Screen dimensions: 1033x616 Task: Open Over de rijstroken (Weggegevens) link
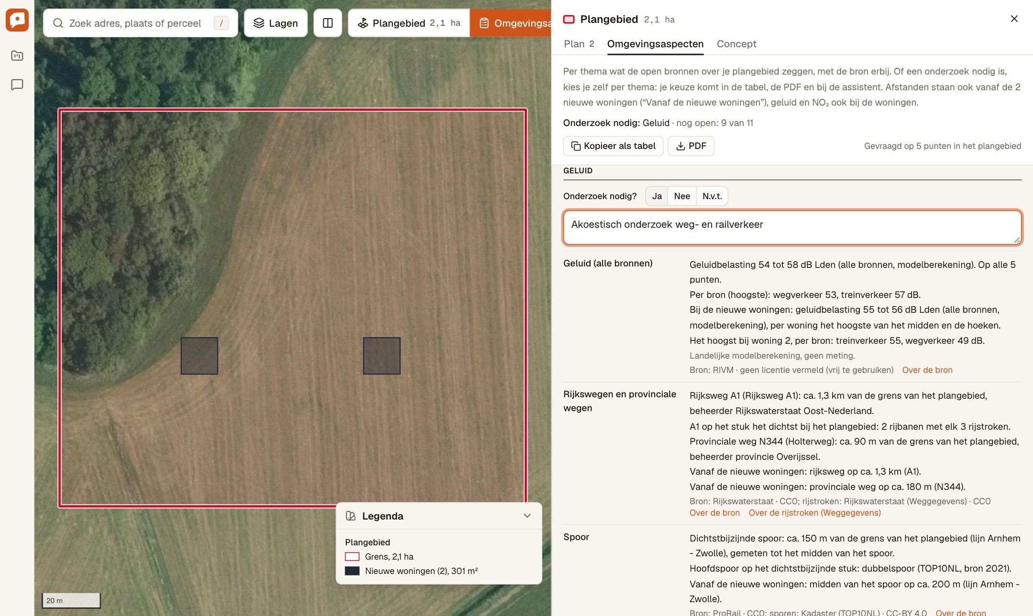coord(814,513)
